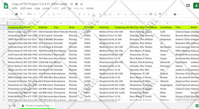Add a new sheet with plus
The height and width of the screenshot is (109, 199).
tap(9, 105)
